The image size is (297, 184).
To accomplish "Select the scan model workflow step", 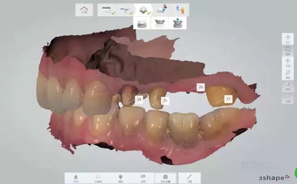I will [x=143, y=10].
